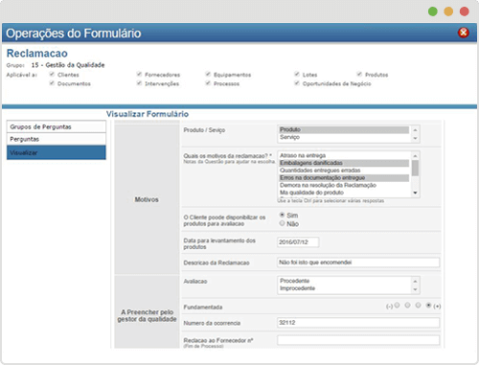479x365 pixels.
Task: Select the Fundamentada radio nearest (-)
Action: tap(397, 306)
